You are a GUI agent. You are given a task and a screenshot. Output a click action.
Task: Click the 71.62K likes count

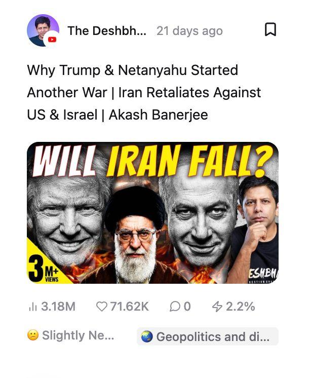coord(130,307)
